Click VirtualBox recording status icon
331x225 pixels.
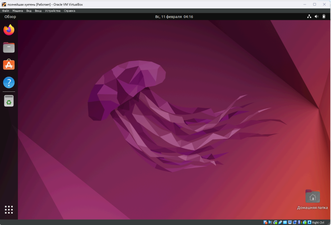295,222
